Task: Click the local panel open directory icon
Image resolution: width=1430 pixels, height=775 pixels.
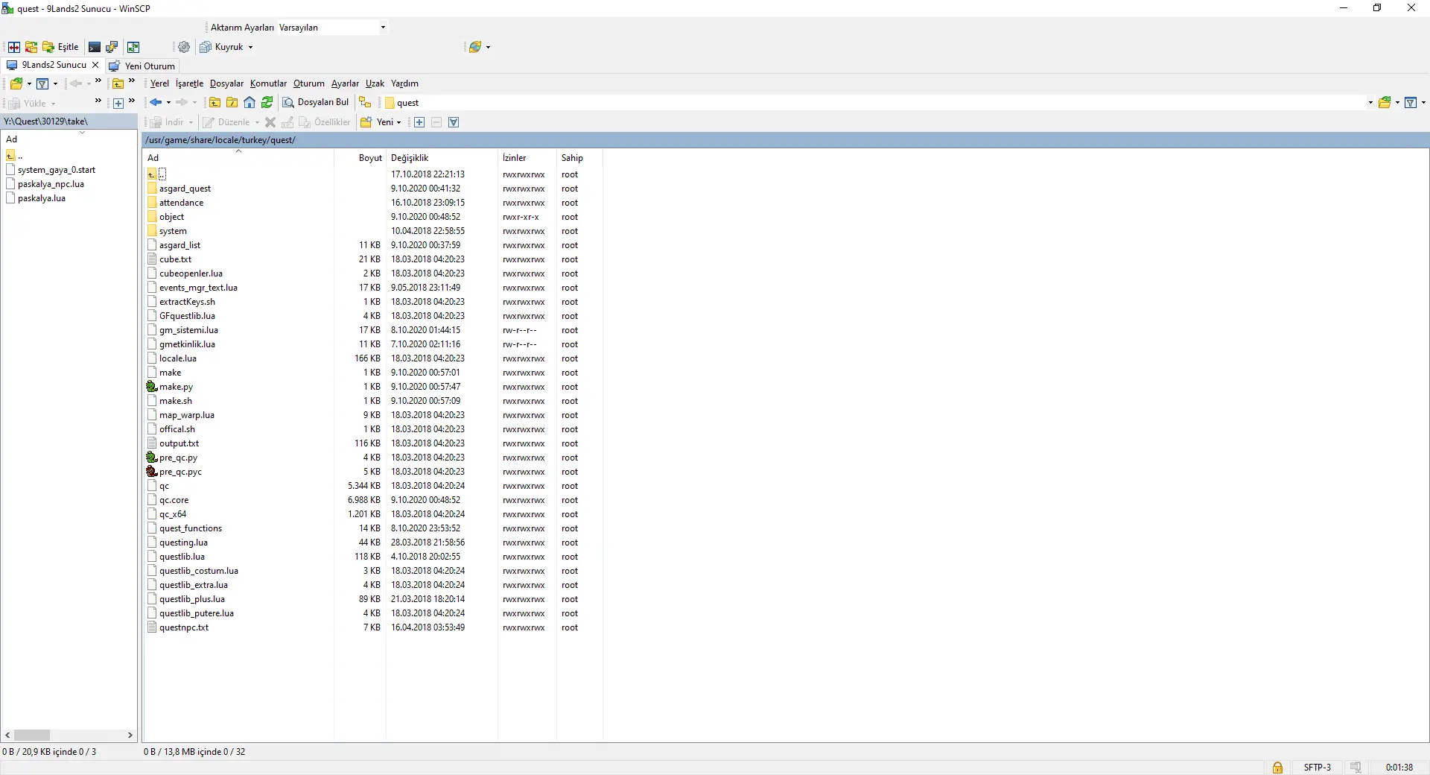Action: pos(16,83)
